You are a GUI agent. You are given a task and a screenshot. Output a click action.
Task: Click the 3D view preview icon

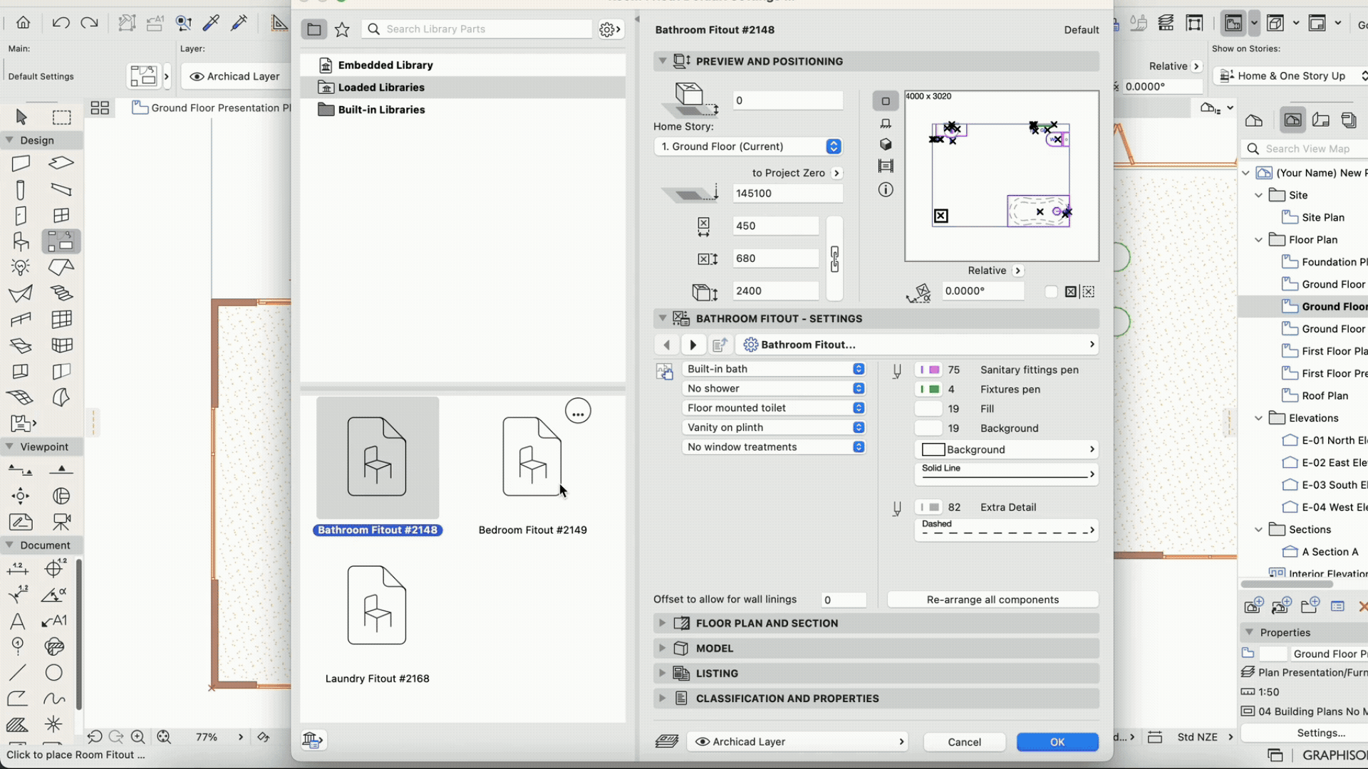point(886,145)
